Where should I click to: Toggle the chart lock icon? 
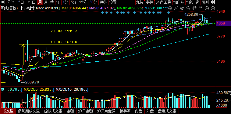(x=201, y=8)
